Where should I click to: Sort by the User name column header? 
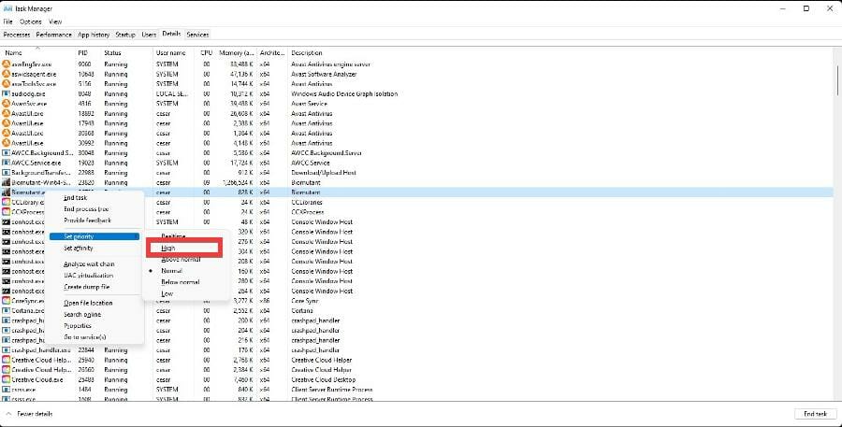(171, 53)
